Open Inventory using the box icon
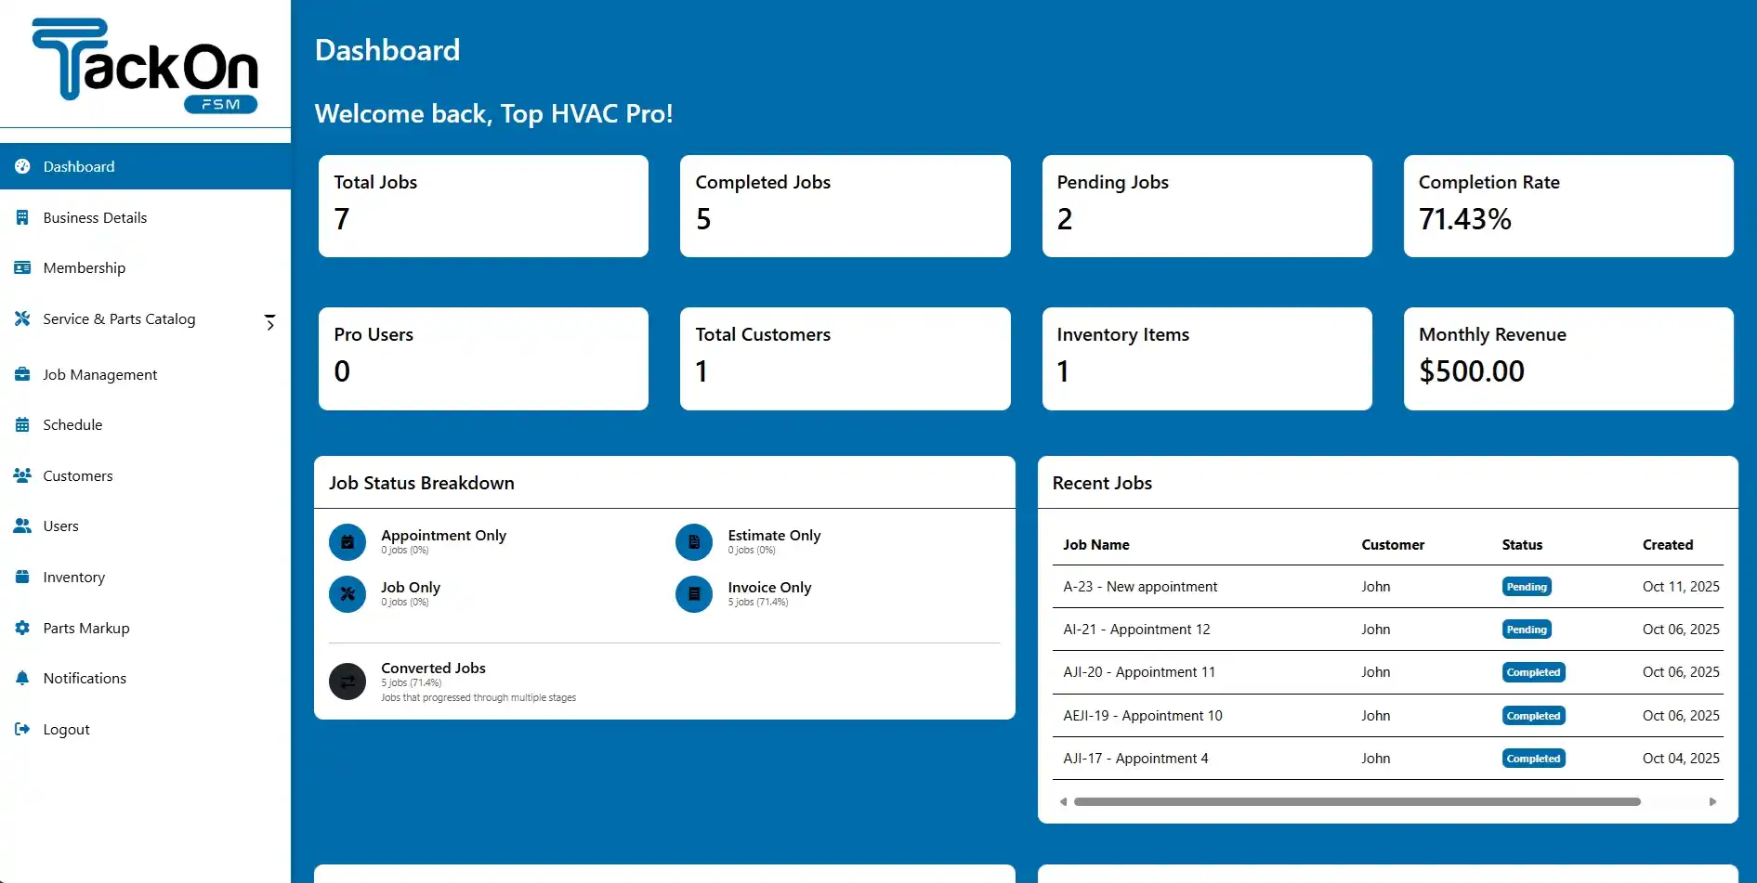 coord(22,577)
